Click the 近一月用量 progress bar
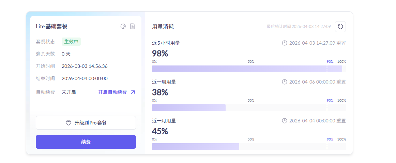Screen dimensions: 396x163 249,147
